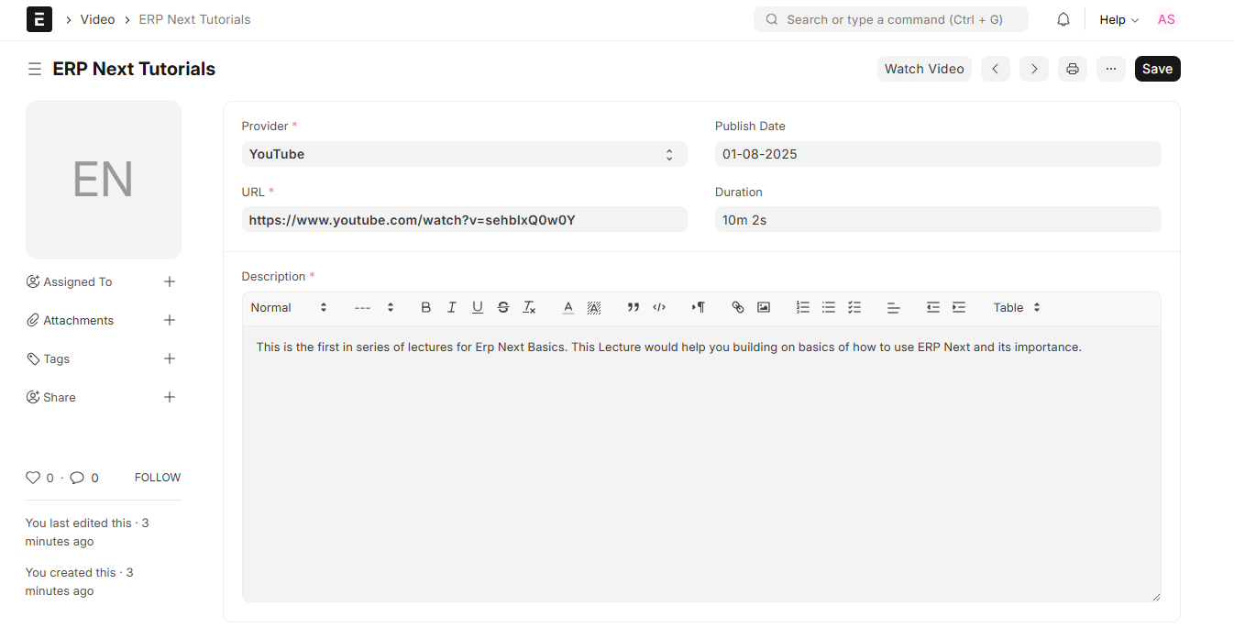Open the Normal heading style dropdown
The width and height of the screenshot is (1234, 639).
tap(289, 307)
